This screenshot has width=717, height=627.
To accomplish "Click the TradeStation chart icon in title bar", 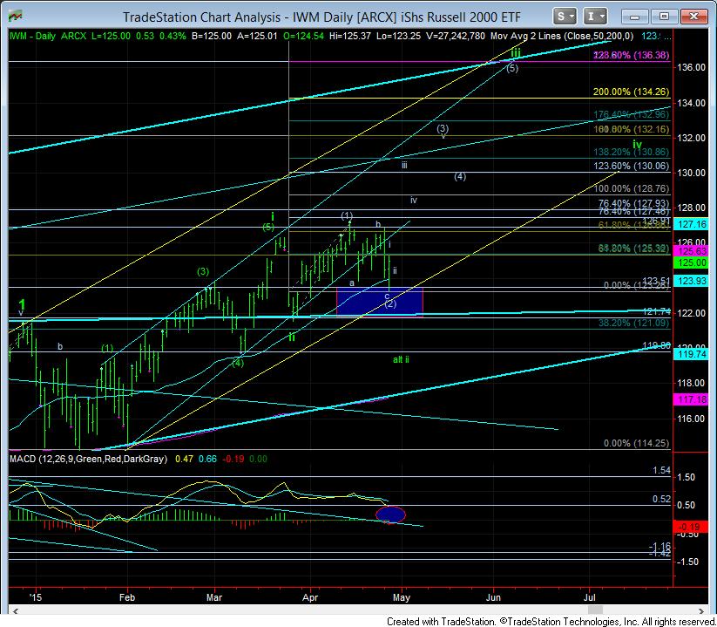I will 15,17.
